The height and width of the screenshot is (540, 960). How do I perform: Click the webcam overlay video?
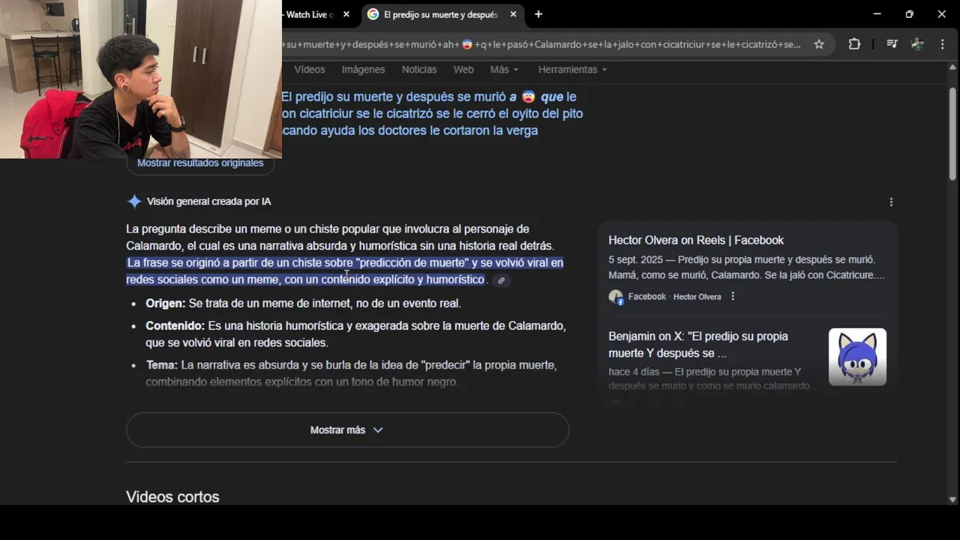(x=141, y=79)
